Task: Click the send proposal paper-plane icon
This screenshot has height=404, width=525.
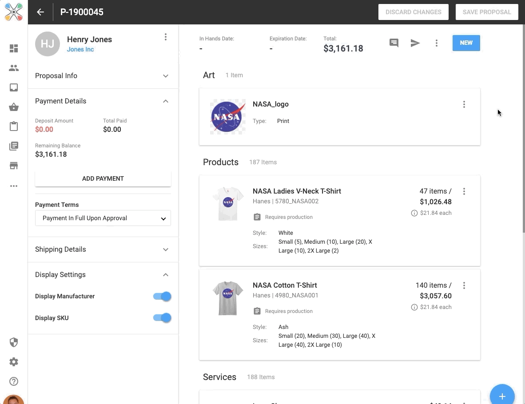Action: [415, 43]
